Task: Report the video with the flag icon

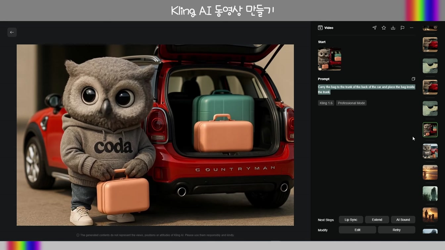Action: 402,28
